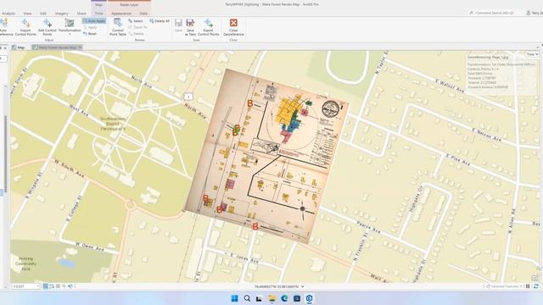Open the coordinate display format dropdown
Image resolution: width=543 pixels, height=305 pixels.
coord(303,286)
